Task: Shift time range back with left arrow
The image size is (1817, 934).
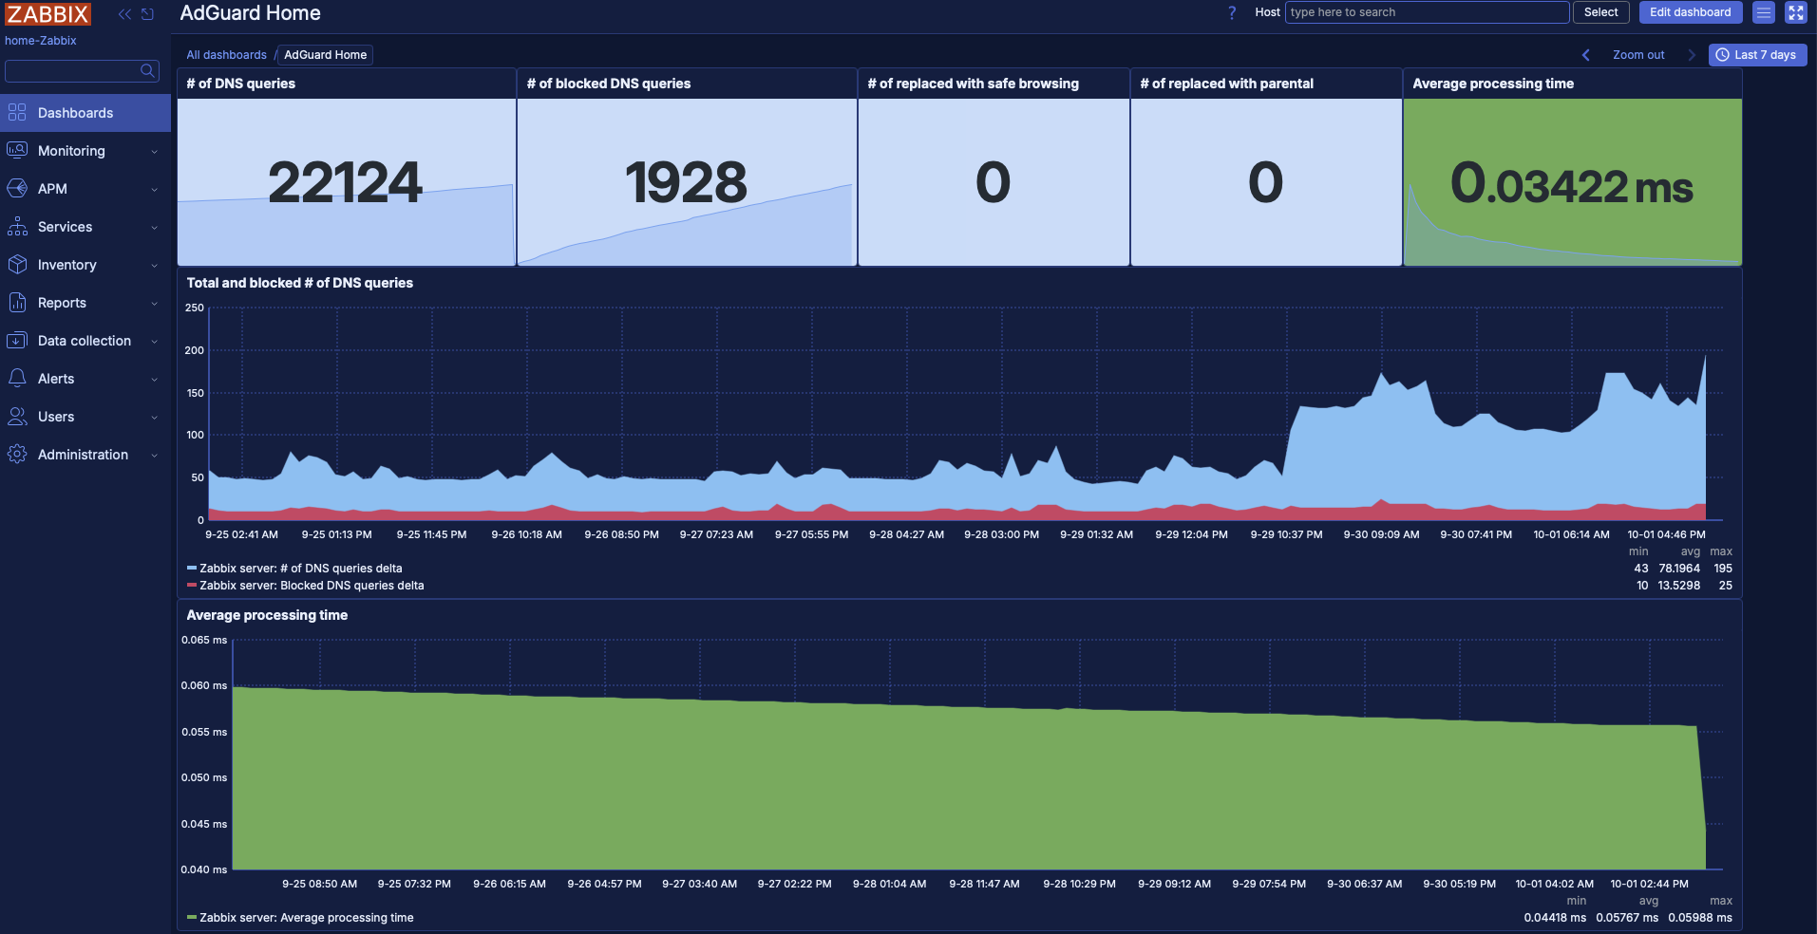Action: coord(1585,55)
